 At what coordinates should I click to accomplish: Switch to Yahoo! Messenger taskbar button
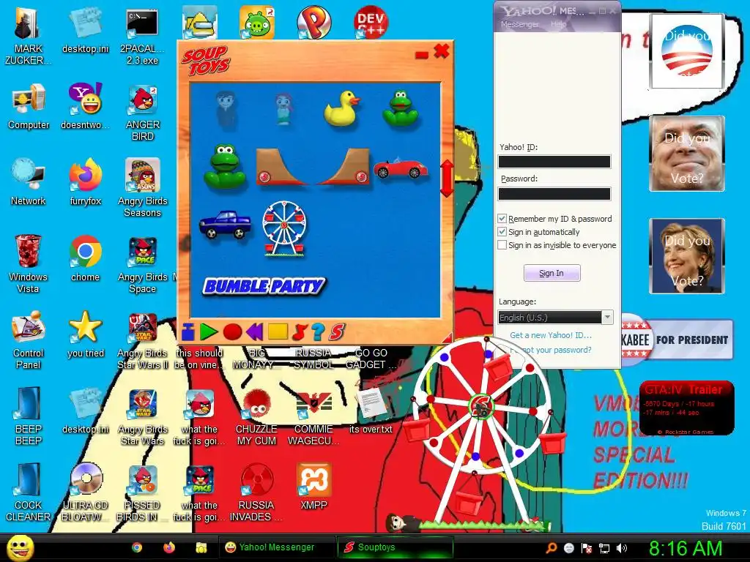coord(277,547)
